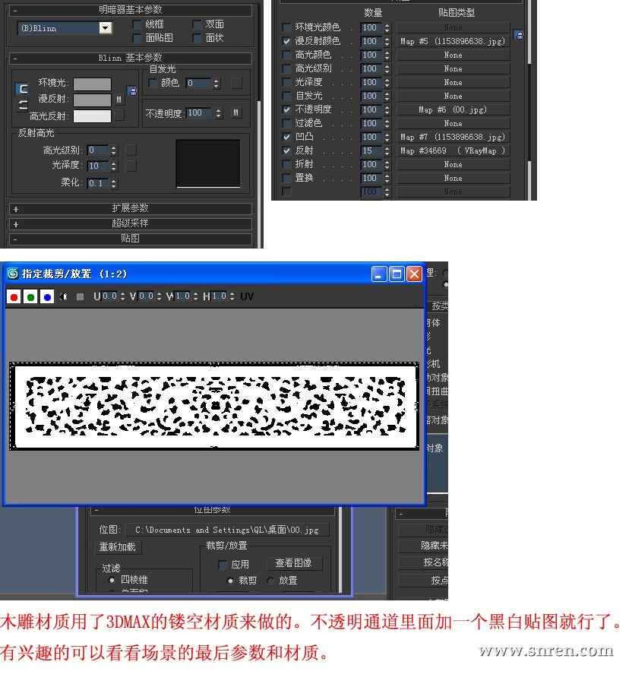Click the U value spinner in crop window
The image size is (629, 684).
pos(122,296)
